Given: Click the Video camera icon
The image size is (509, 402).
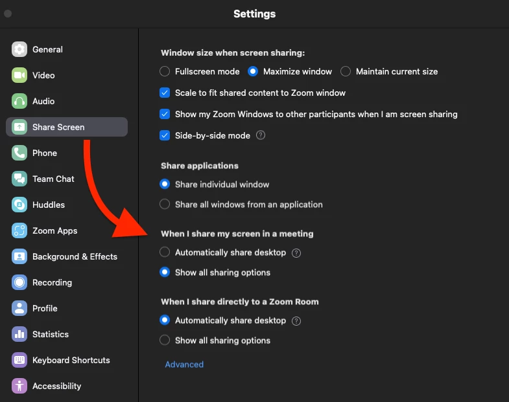Looking at the screenshot, I should click(x=19, y=75).
